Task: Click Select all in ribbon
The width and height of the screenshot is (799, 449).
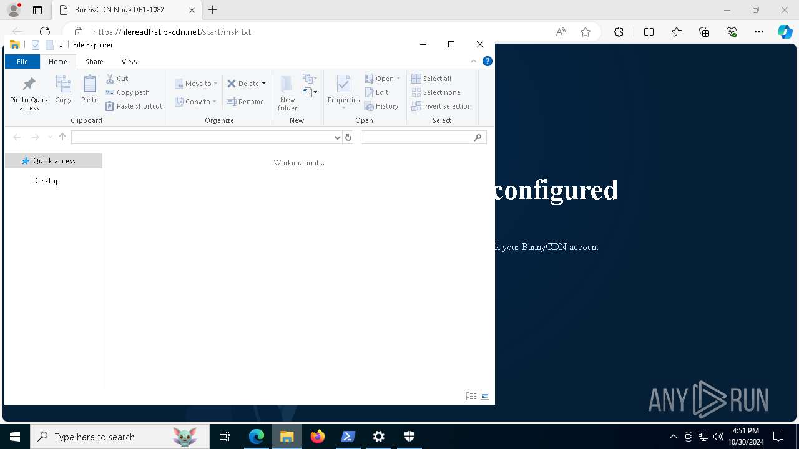Action: click(431, 79)
